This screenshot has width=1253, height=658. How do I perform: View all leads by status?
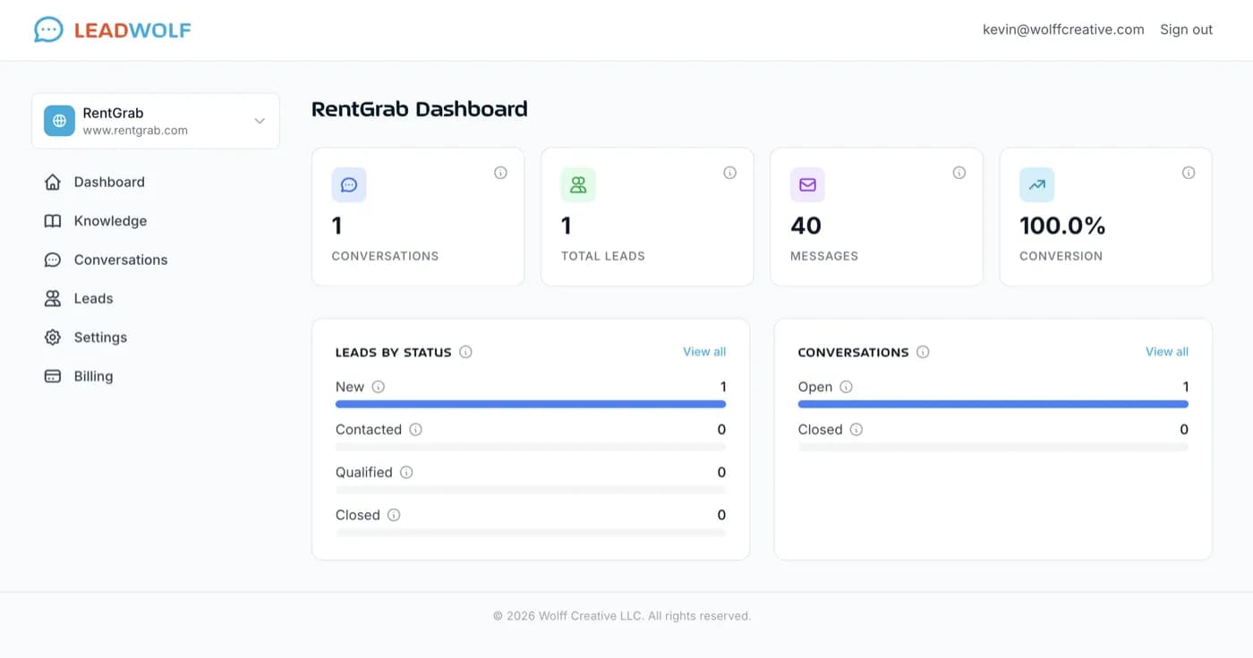pos(704,352)
